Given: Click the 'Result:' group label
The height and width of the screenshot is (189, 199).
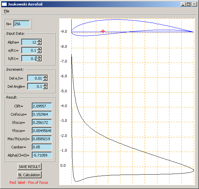Looking at the screenshot, I should (x=12, y=97).
